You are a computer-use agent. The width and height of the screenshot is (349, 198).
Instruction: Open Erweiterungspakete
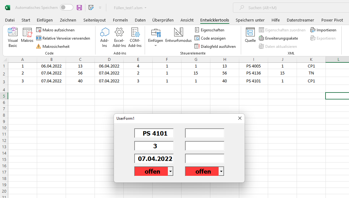[x=279, y=38]
